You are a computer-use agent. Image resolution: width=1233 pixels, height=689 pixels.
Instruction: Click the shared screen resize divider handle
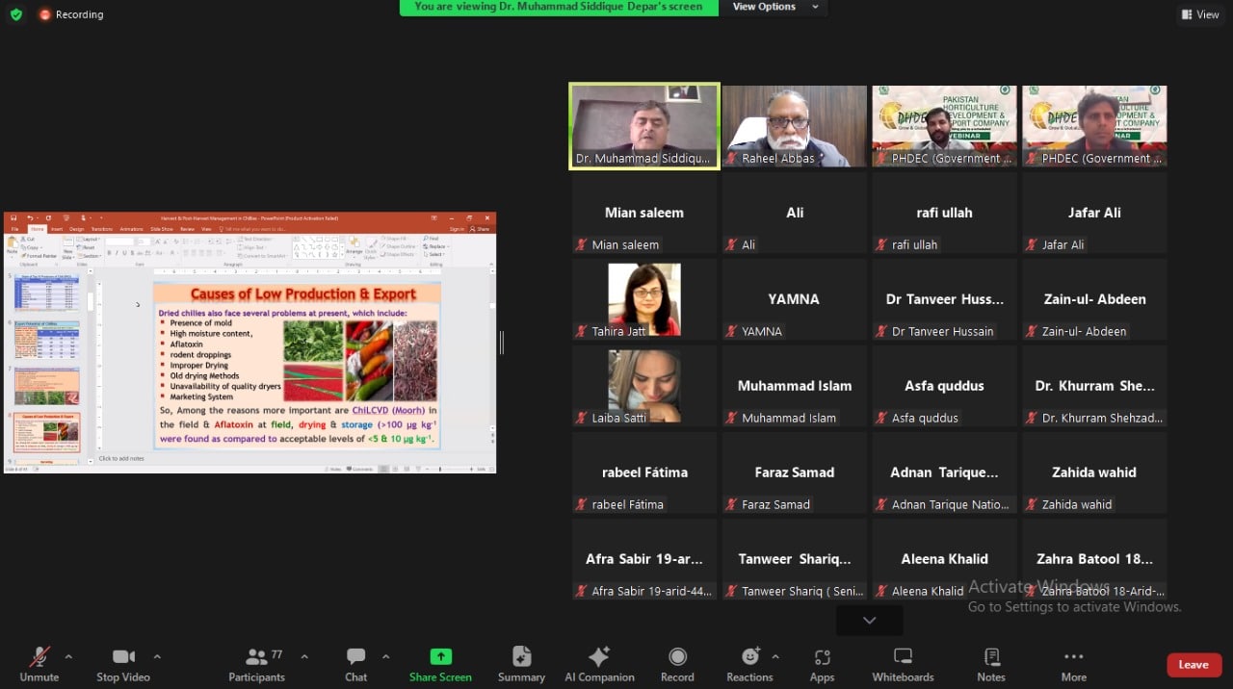(x=501, y=342)
